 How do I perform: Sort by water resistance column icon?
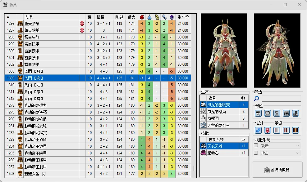point(149,17)
